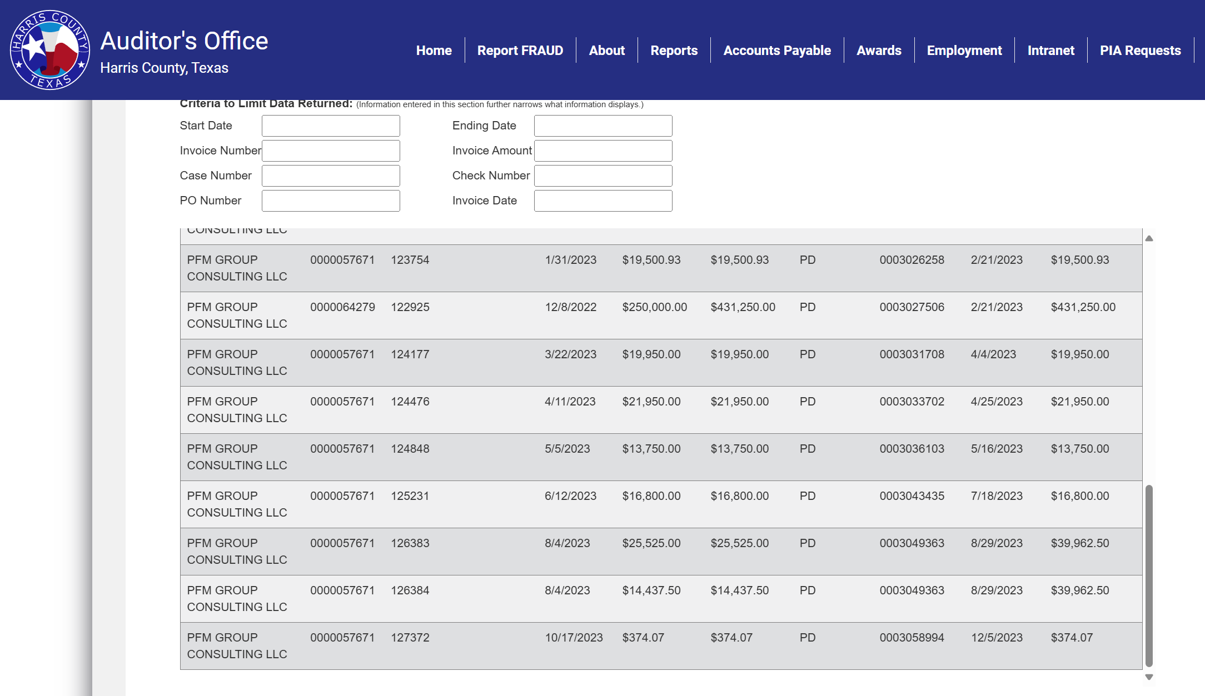1205x696 pixels.
Task: Select the Case Number field
Action: coord(331,176)
